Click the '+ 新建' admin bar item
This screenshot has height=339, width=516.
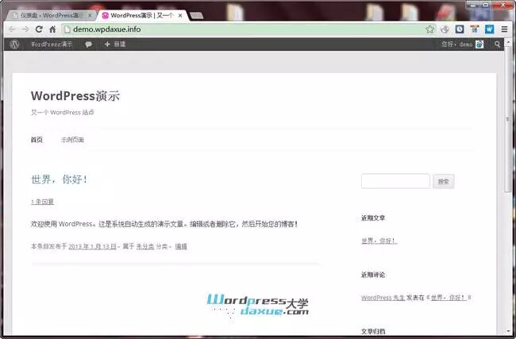[x=115, y=44]
